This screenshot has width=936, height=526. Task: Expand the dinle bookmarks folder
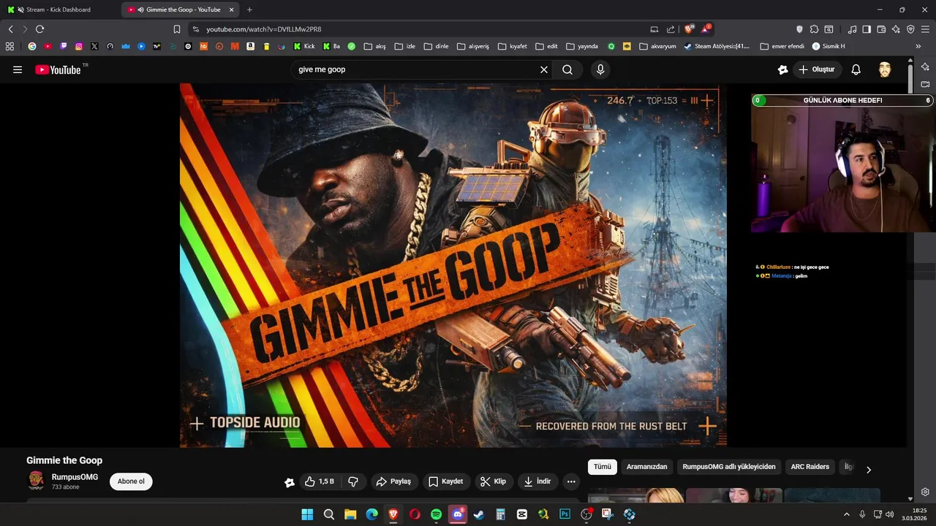coord(436,46)
